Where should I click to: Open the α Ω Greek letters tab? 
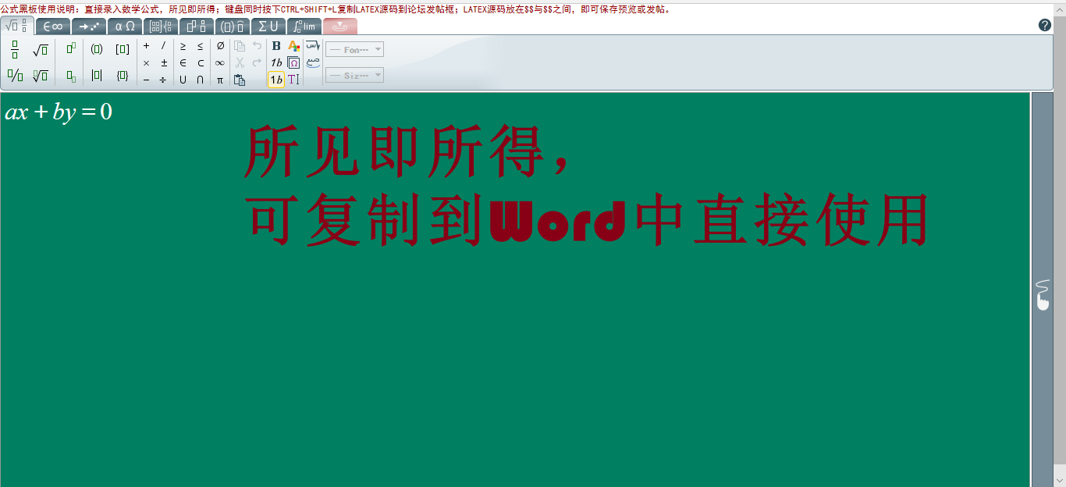(x=125, y=27)
